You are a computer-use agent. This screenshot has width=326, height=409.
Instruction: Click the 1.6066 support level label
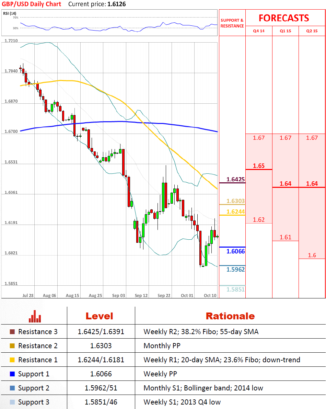[x=235, y=251]
